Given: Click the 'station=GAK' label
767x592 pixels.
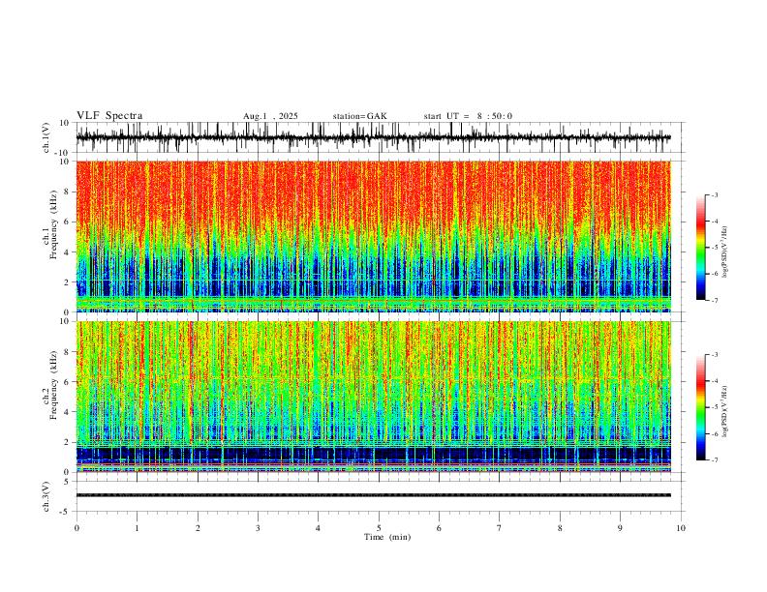Looking at the screenshot, I should [x=359, y=116].
